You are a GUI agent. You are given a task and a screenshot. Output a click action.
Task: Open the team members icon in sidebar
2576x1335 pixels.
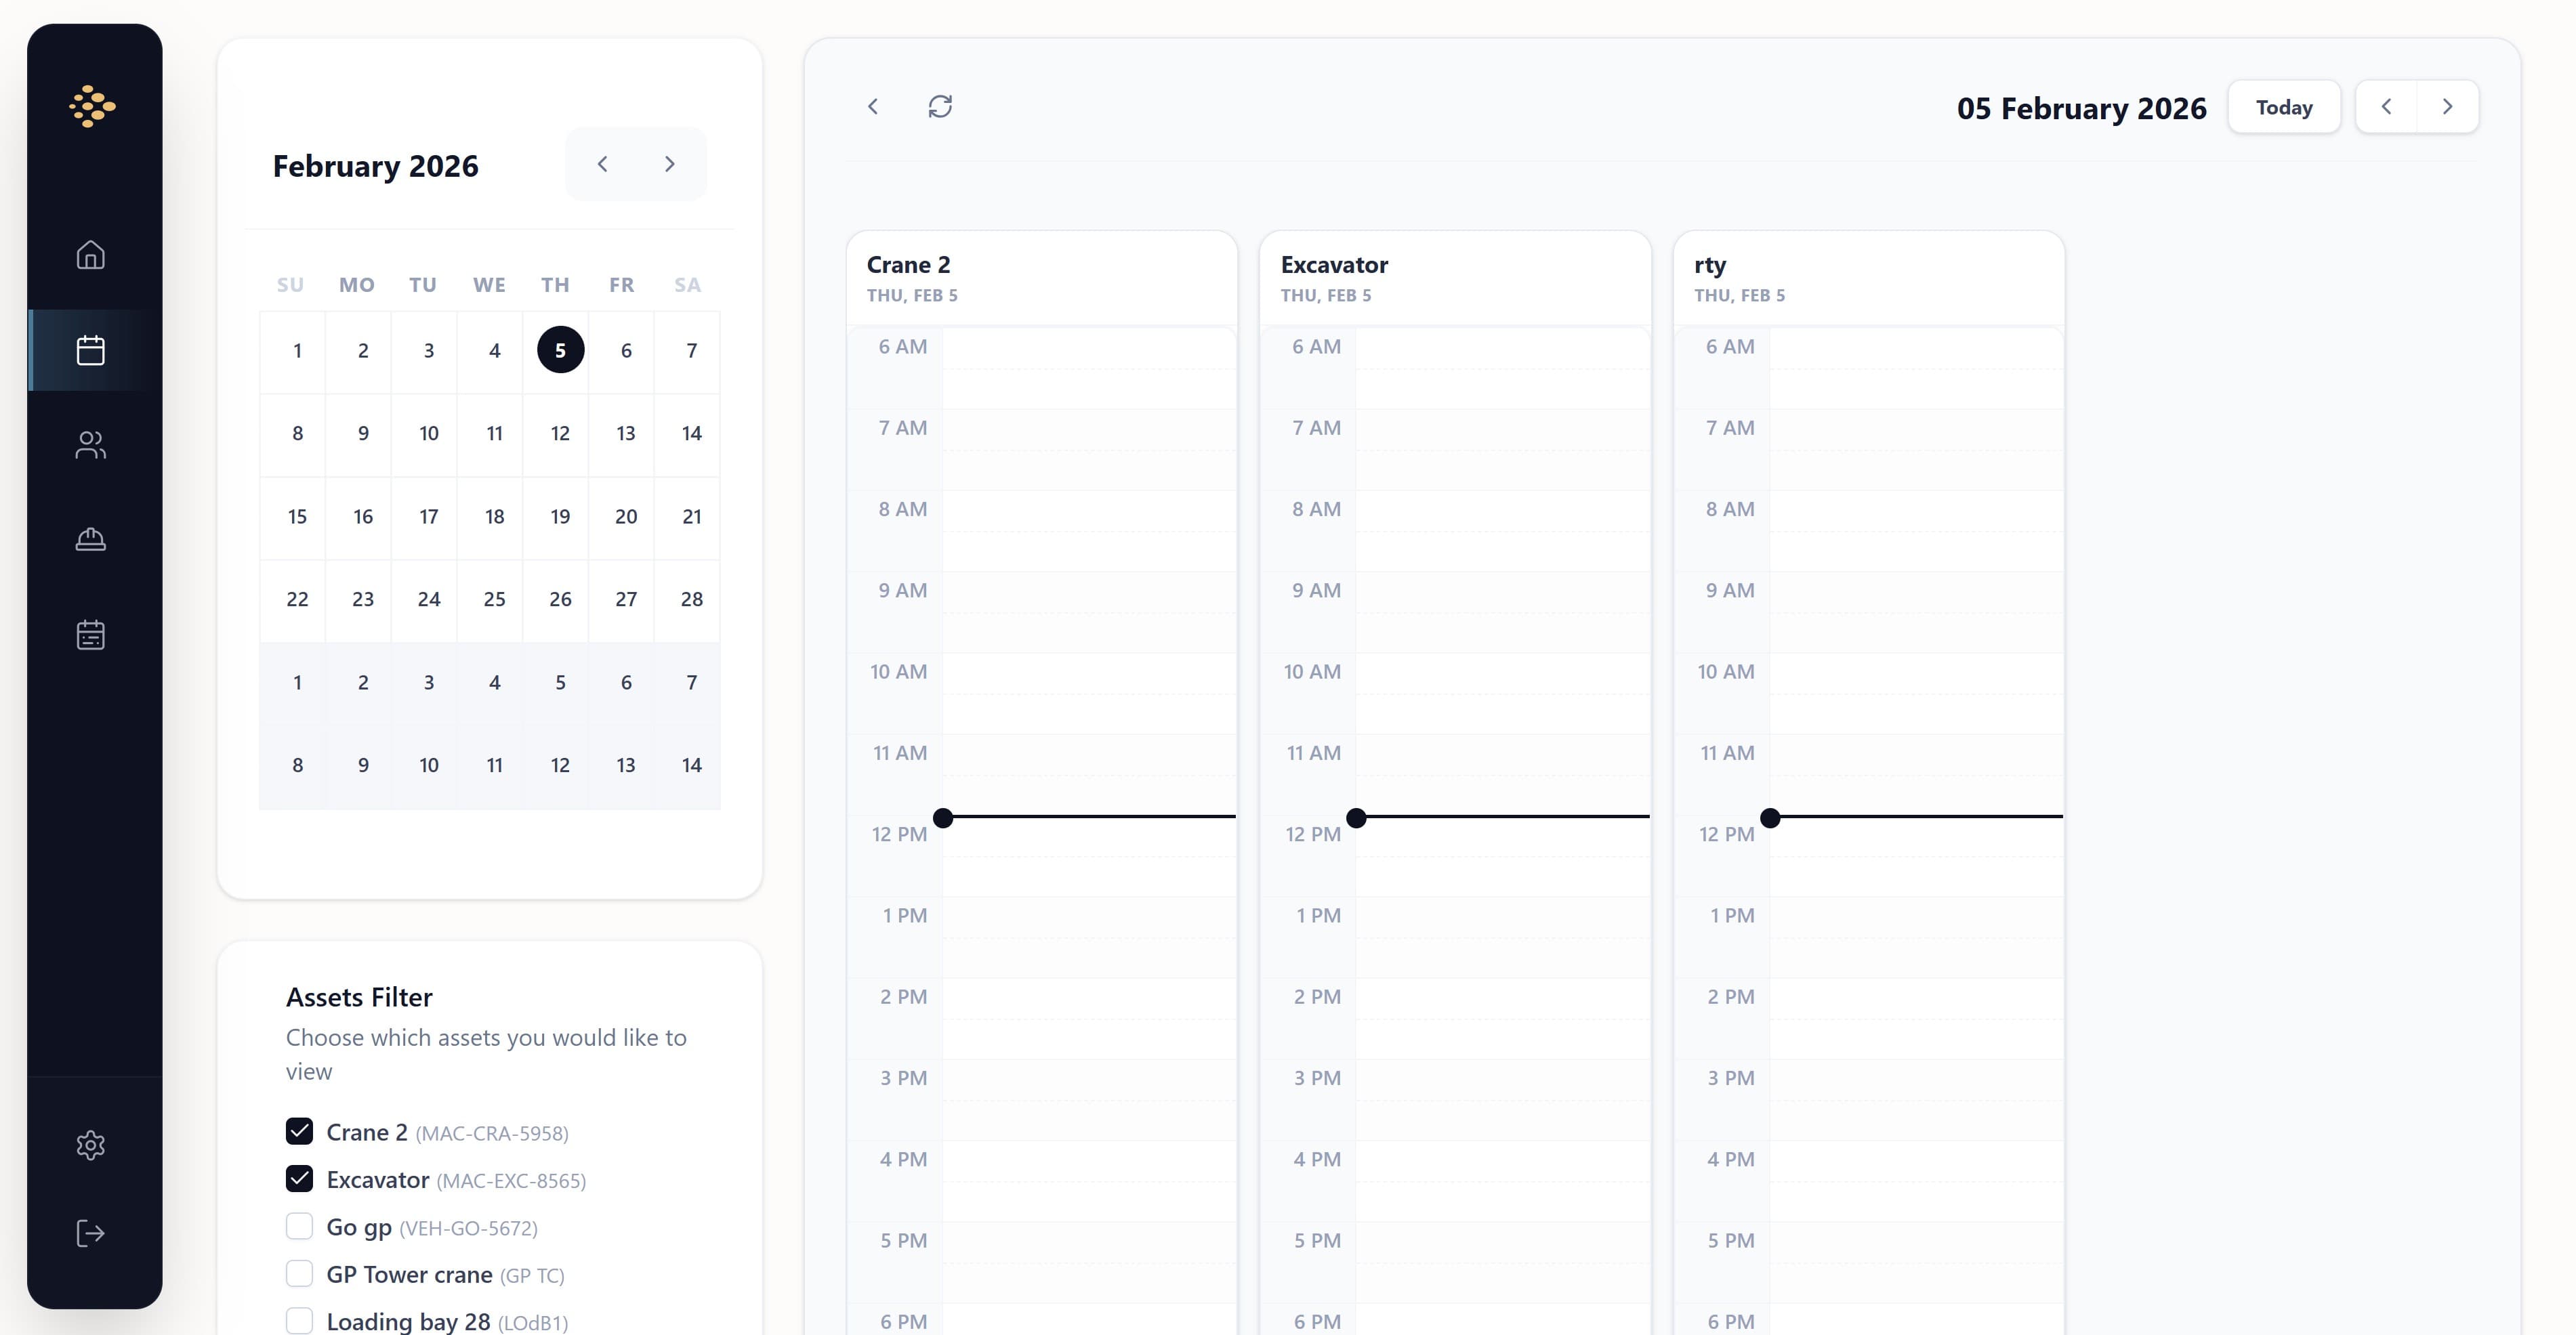pyautogui.click(x=91, y=445)
